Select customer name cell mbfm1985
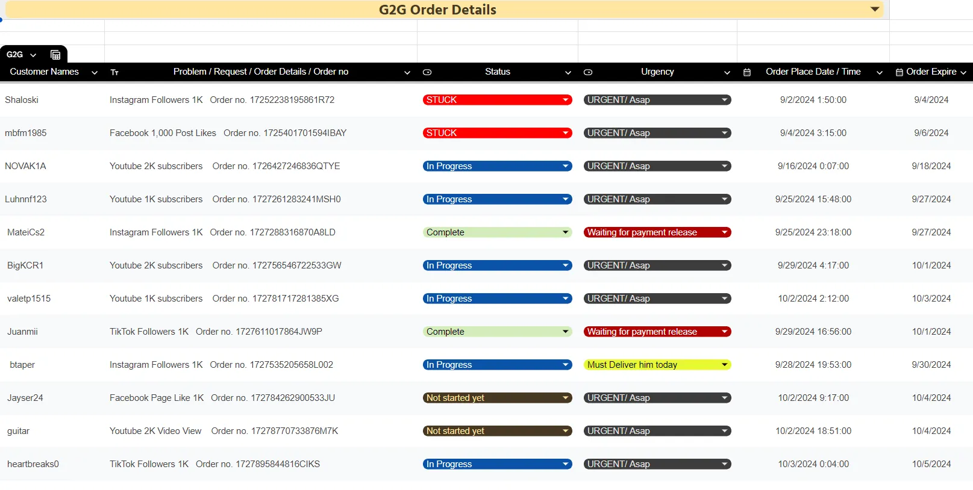The width and height of the screenshot is (973, 490). tap(52, 133)
